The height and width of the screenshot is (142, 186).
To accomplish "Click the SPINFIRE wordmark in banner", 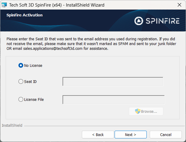I will point(162,21).
